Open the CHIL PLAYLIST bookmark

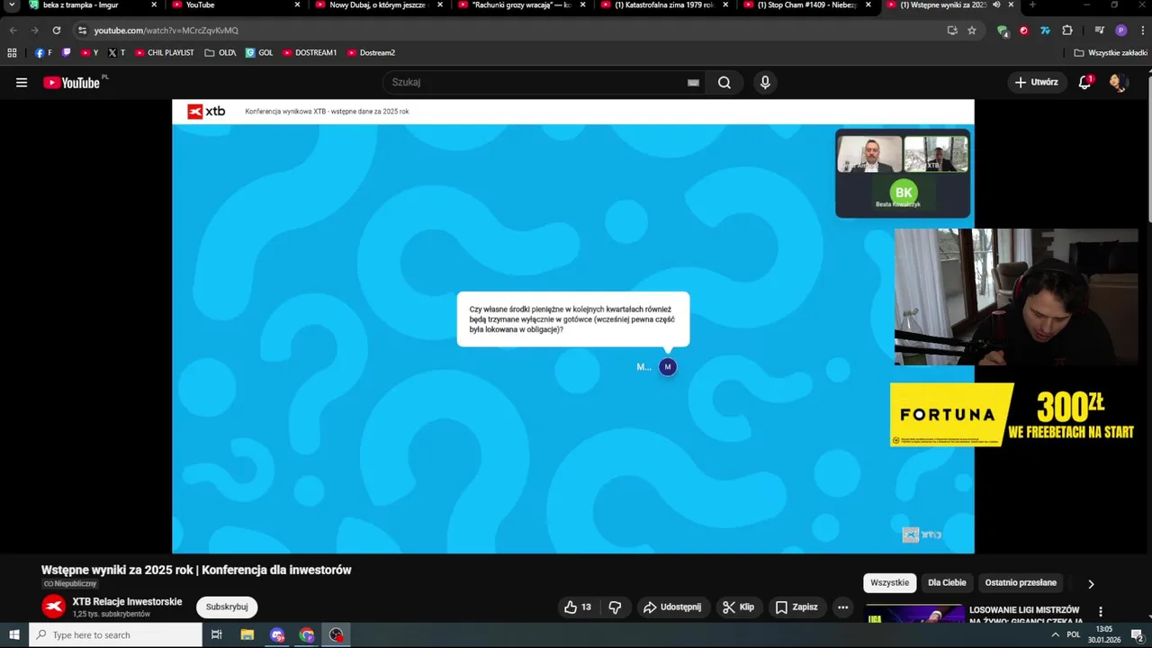[x=165, y=53]
